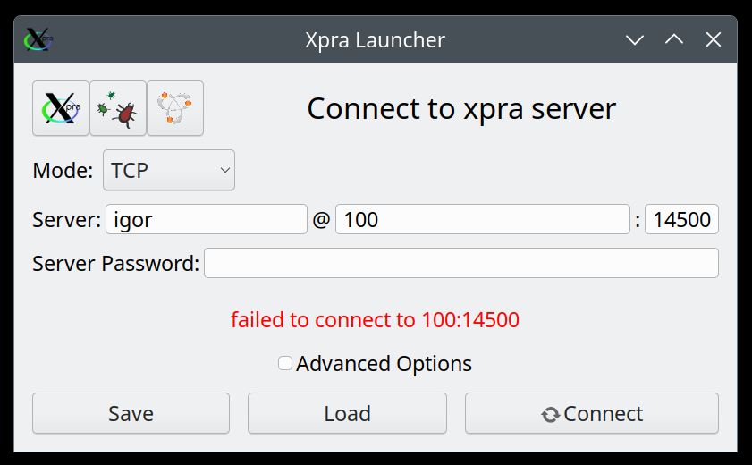Focus the host field containing 100

tap(483, 220)
